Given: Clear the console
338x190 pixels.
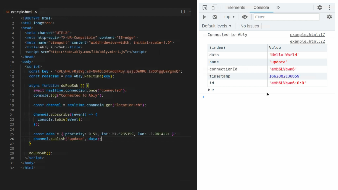Looking at the screenshot, I should coord(215,17).
